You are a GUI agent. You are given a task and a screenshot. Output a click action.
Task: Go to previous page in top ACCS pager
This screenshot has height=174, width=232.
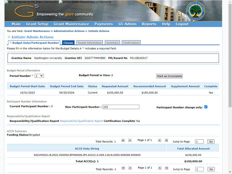click(130, 140)
